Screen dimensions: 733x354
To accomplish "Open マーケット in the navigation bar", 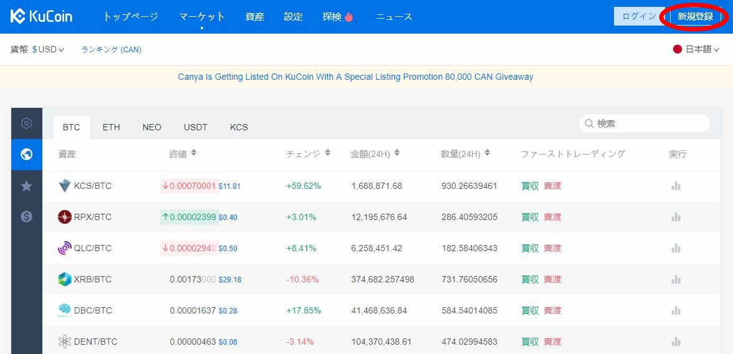I will pyautogui.click(x=202, y=17).
